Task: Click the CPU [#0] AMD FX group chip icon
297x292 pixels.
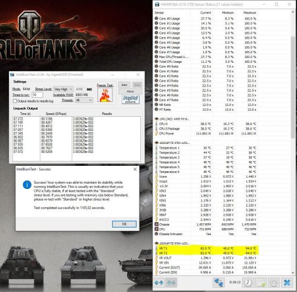Action: click(156, 119)
